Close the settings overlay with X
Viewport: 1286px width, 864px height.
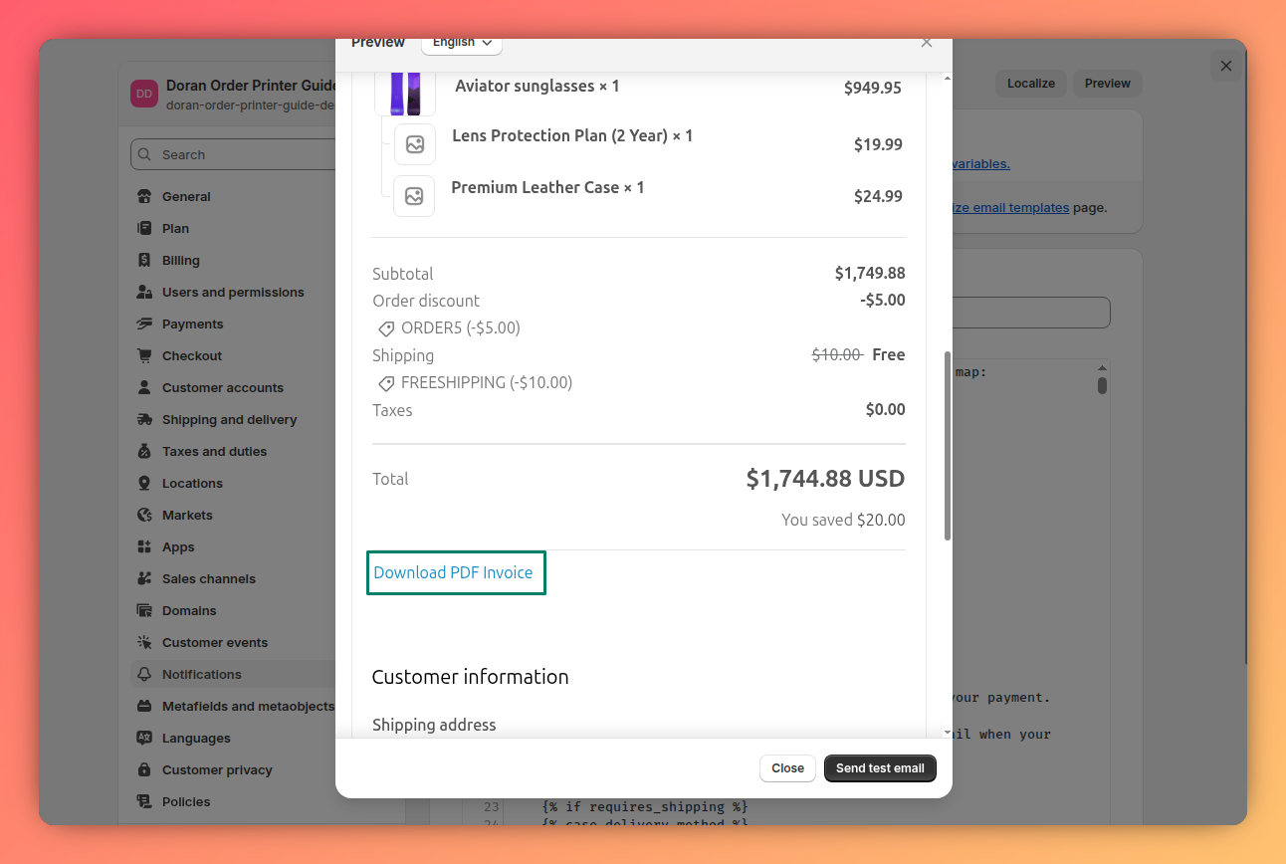pyautogui.click(x=1226, y=66)
